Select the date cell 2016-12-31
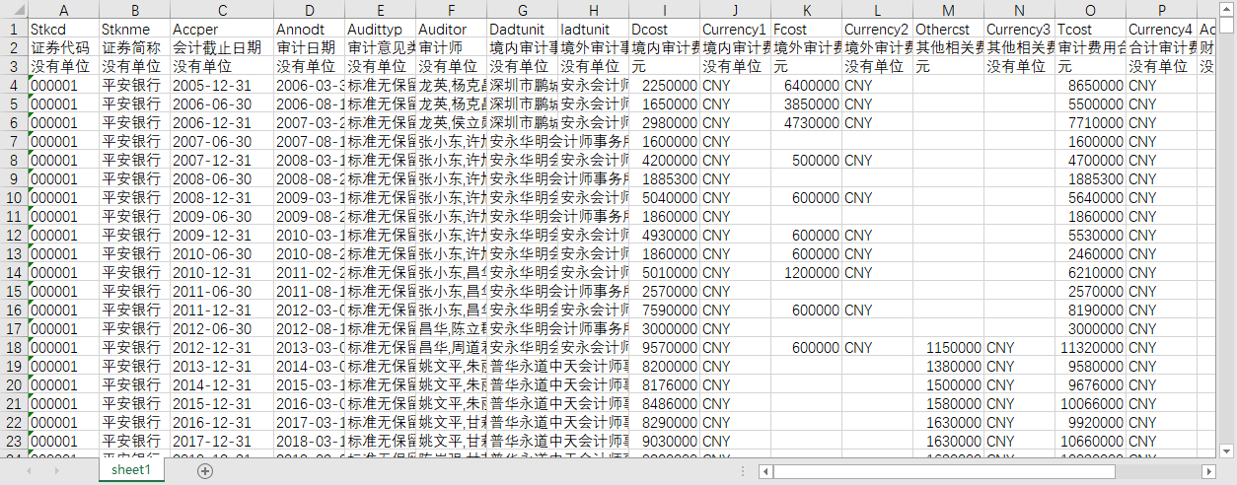This screenshot has height=485, width=1237. [x=222, y=422]
